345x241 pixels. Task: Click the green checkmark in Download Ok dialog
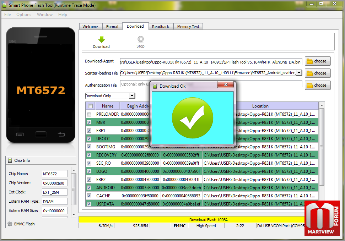point(193,118)
